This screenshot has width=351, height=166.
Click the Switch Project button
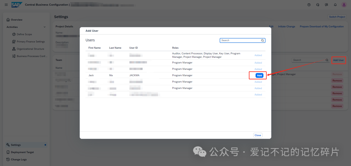(337, 17)
